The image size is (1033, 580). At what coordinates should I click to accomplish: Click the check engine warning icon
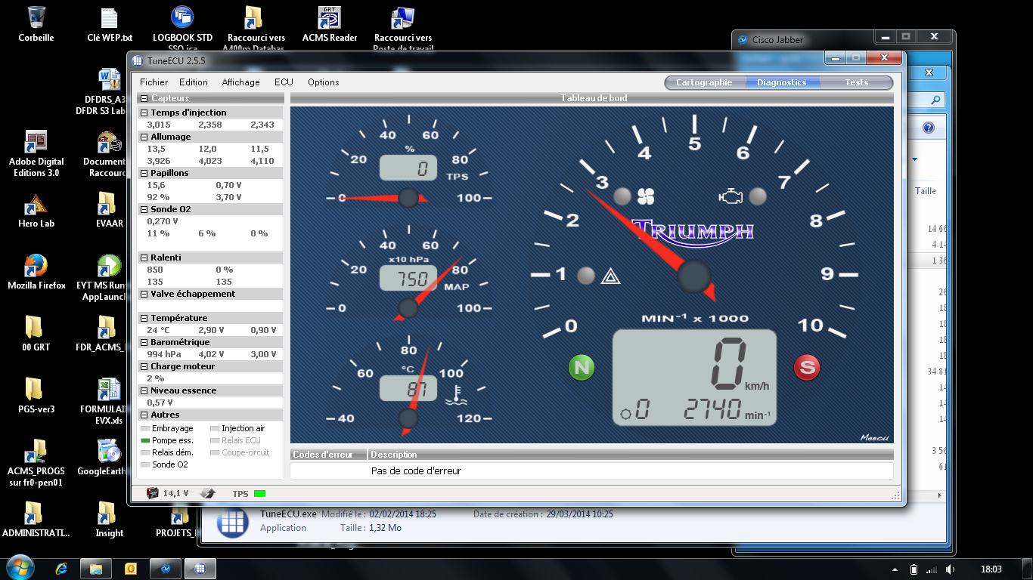point(731,197)
